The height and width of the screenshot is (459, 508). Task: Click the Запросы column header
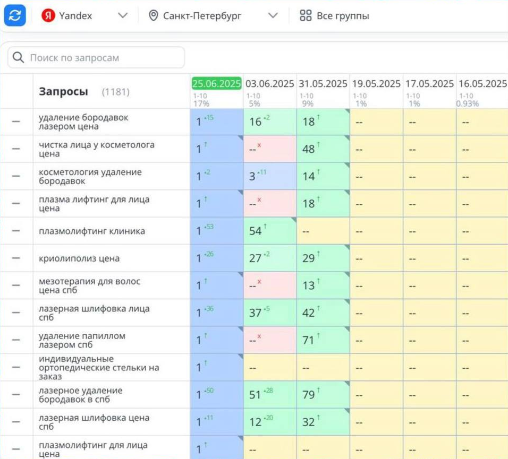(64, 92)
